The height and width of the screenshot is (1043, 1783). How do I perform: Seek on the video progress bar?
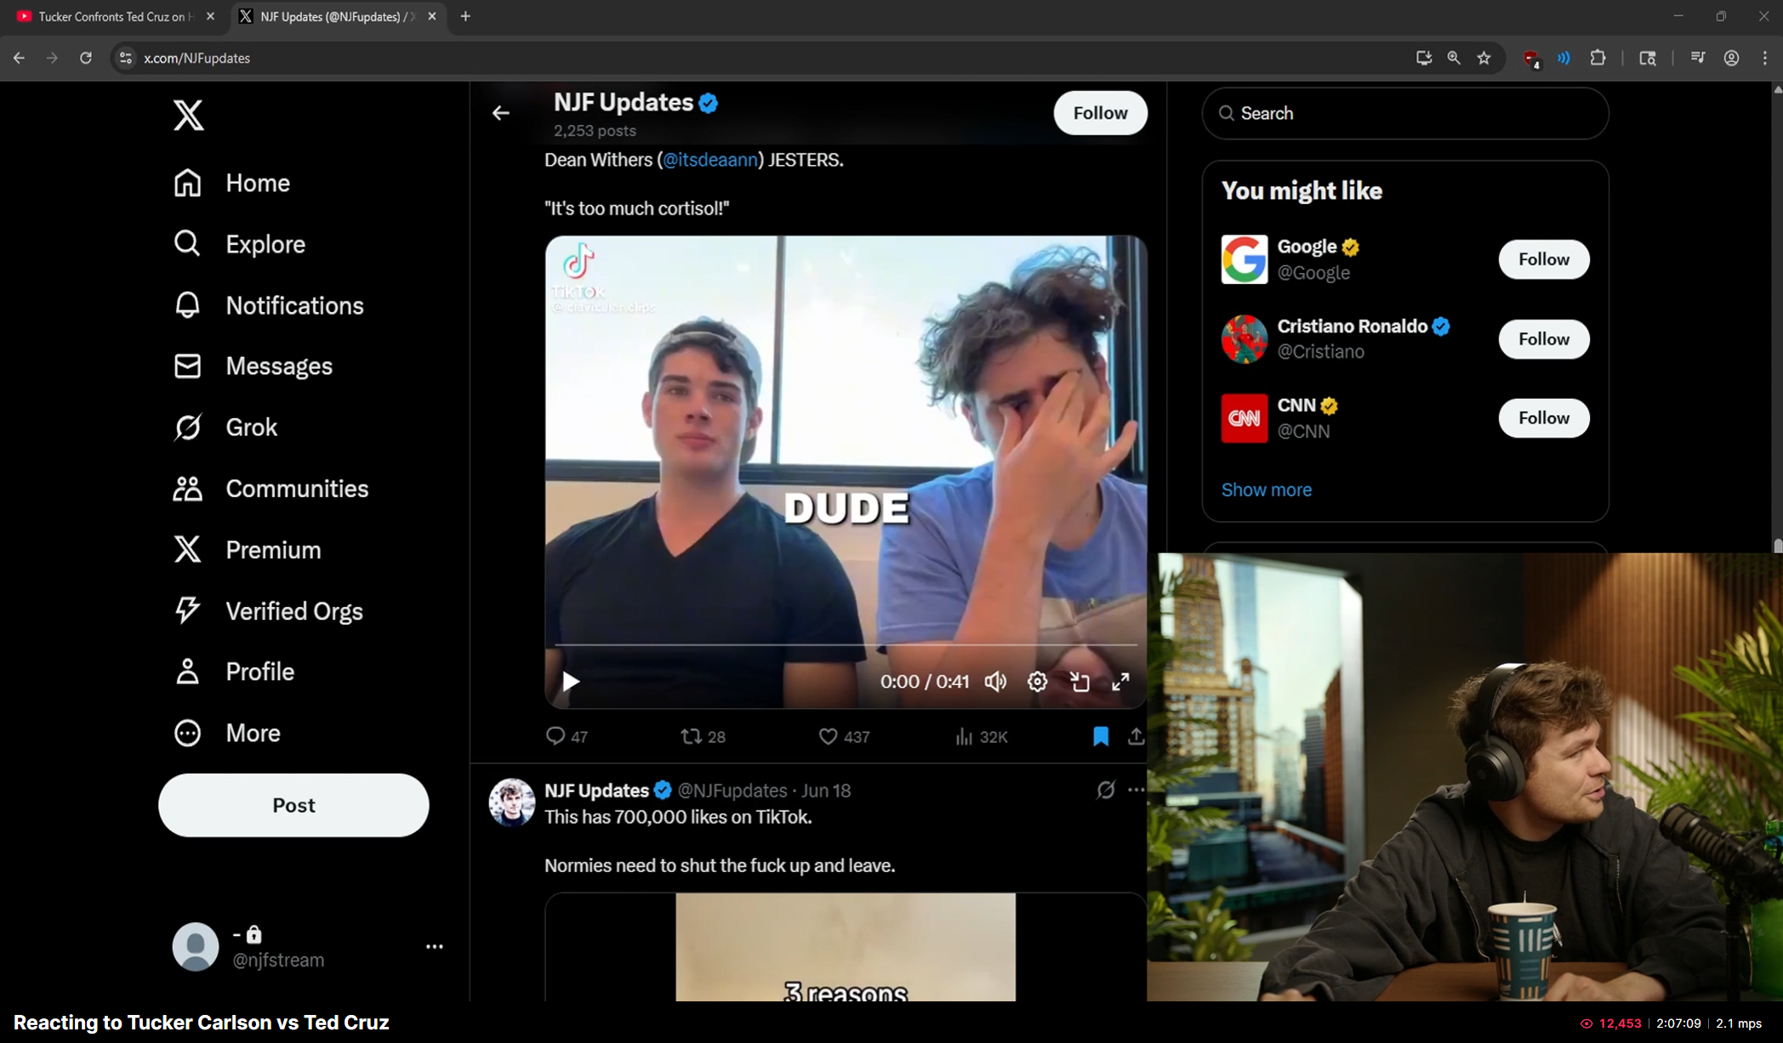pos(846,645)
